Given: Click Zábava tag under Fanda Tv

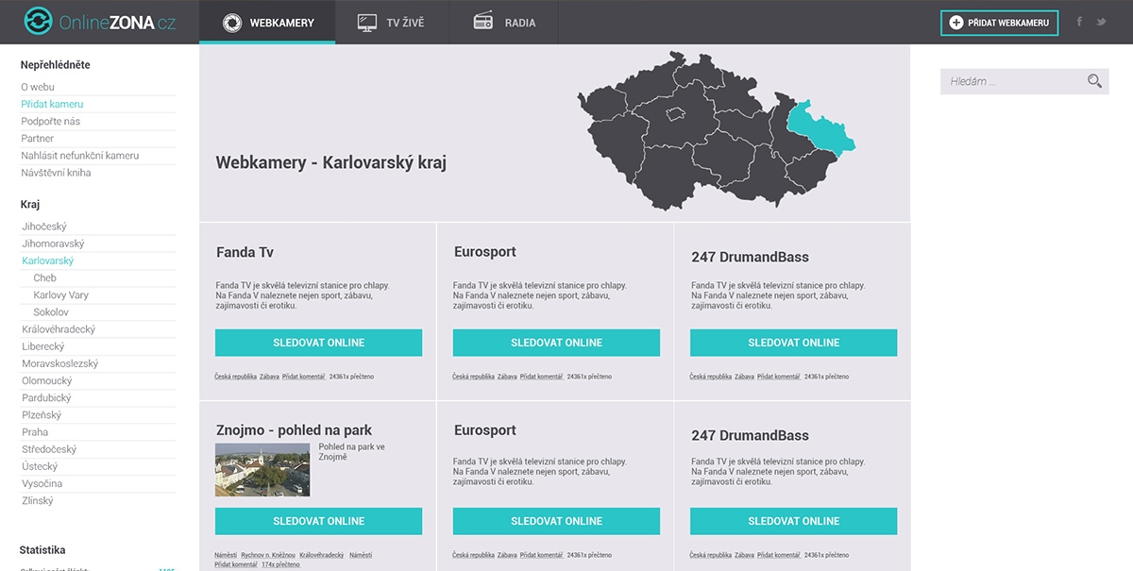Looking at the screenshot, I should [x=269, y=377].
